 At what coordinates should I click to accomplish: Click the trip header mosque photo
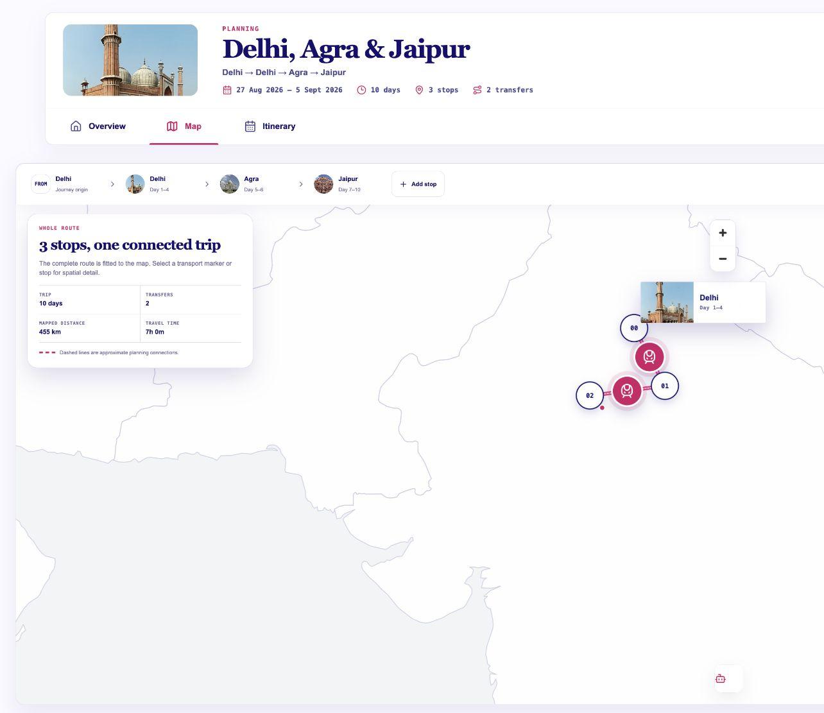130,60
